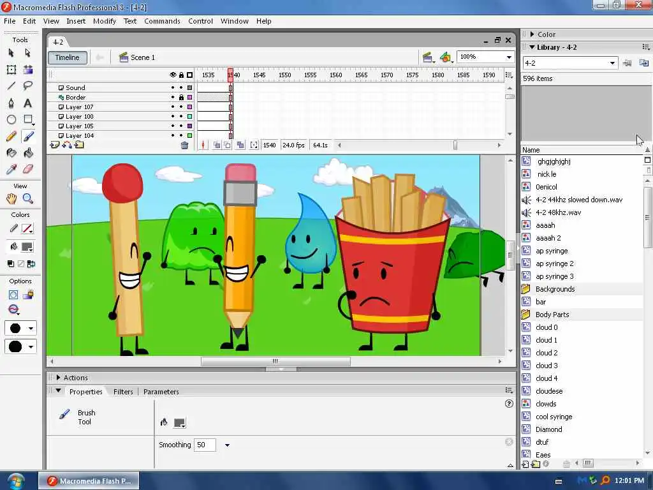
Task: Select the Text tool
Action: [x=28, y=103]
